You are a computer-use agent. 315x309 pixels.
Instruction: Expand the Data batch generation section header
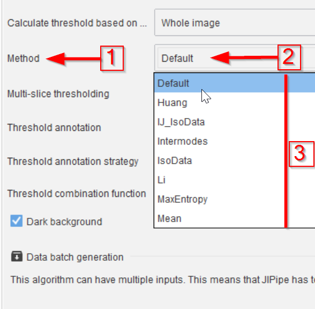click(75, 257)
